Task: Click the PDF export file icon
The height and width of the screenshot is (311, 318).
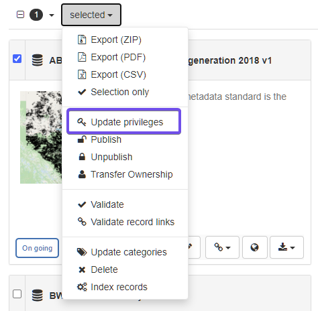Action: tap(82, 57)
